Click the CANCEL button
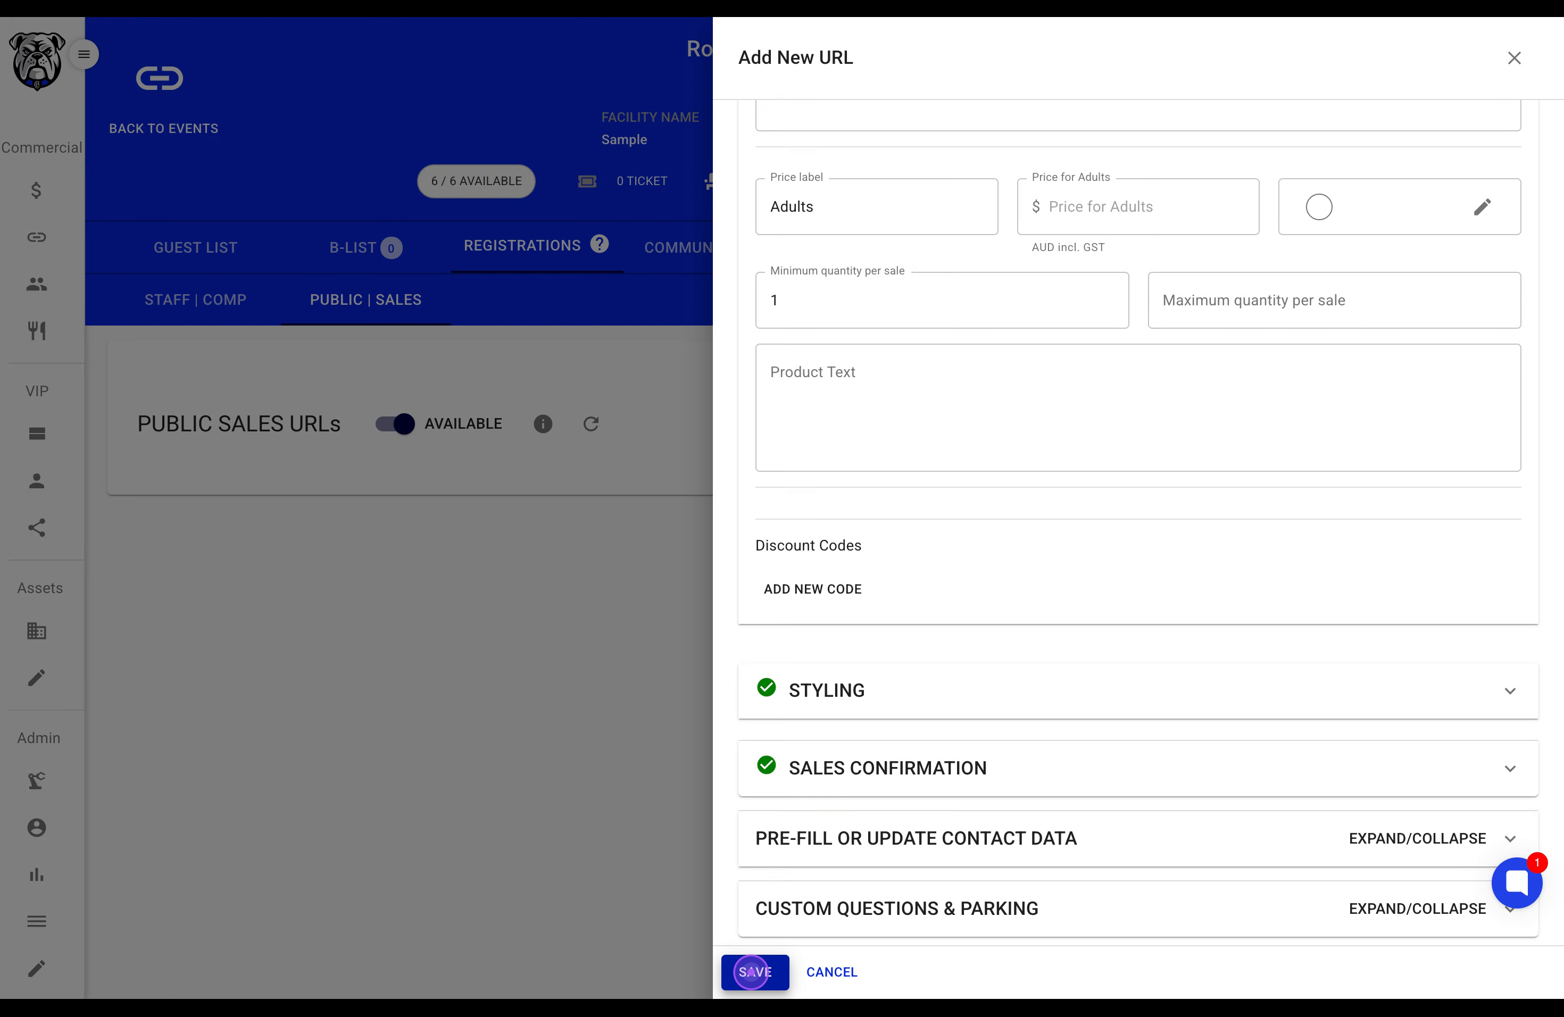 (831, 972)
